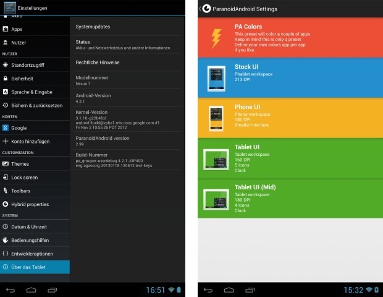Open Systemupdates in the right pane
Viewport: 383px width, 297px height.
[x=93, y=27]
